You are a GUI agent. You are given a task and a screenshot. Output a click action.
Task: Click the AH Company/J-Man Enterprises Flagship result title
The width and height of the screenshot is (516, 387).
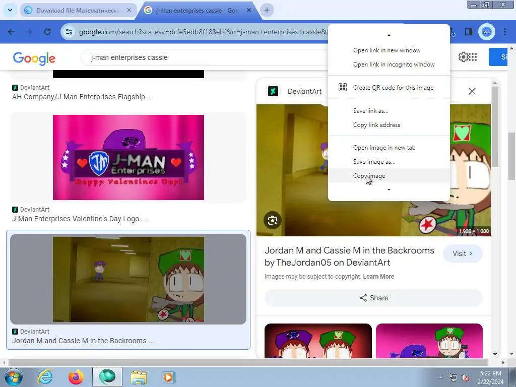click(82, 97)
